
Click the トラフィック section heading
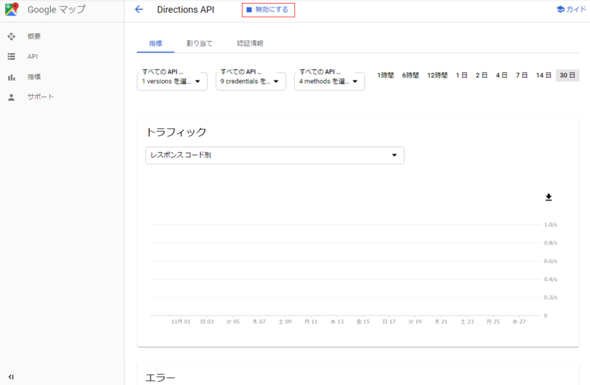176,132
